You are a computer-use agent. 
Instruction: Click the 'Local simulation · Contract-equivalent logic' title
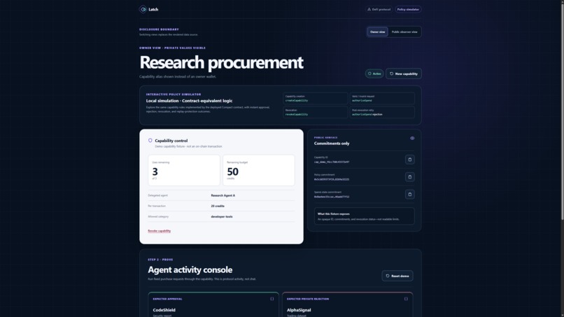[x=189, y=101]
